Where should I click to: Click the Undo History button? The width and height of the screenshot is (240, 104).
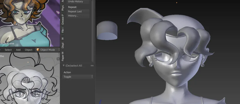pos(78,2)
